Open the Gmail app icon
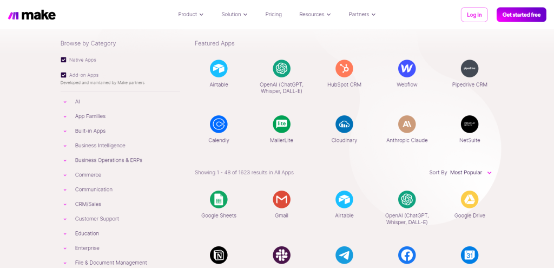This screenshot has height=268, width=554. pyautogui.click(x=281, y=199)
